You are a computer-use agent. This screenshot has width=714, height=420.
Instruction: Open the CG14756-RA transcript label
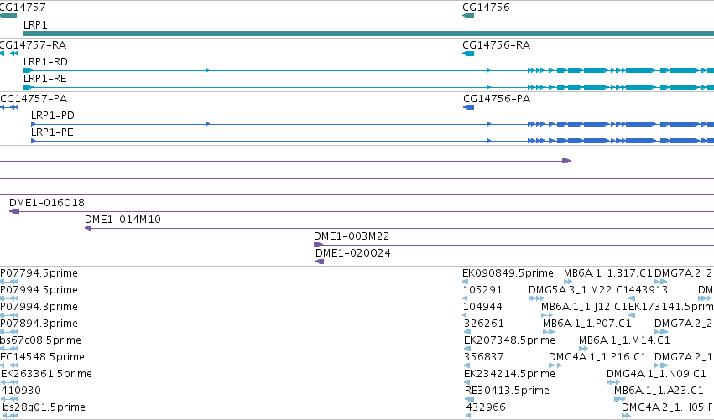(497, 45)
